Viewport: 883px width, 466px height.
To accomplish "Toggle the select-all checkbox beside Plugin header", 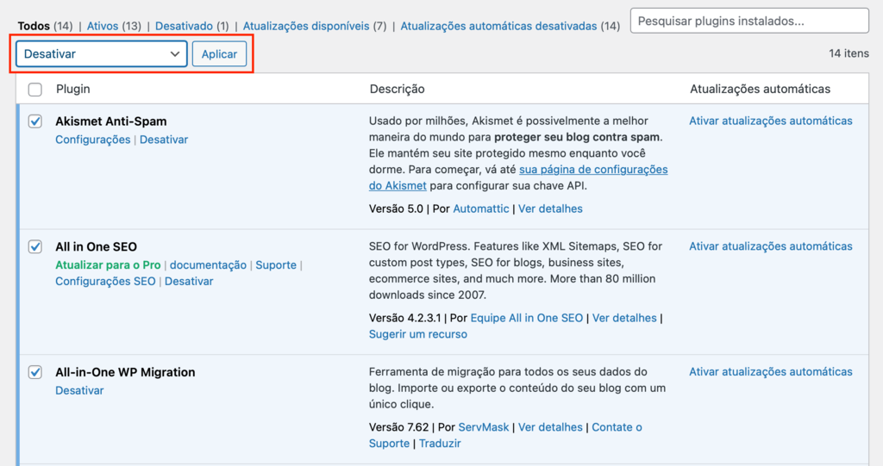I will (34, 90).
